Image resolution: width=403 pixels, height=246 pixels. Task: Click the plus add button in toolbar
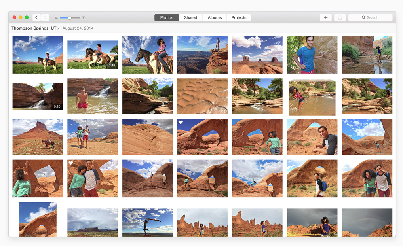click(325, 17)
